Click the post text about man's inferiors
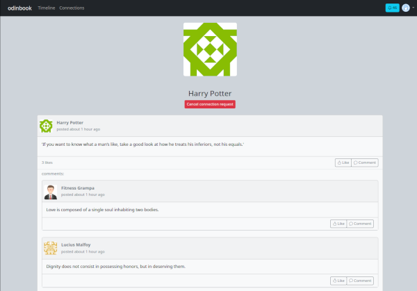The image size is (417, 291). click(142, 144)
